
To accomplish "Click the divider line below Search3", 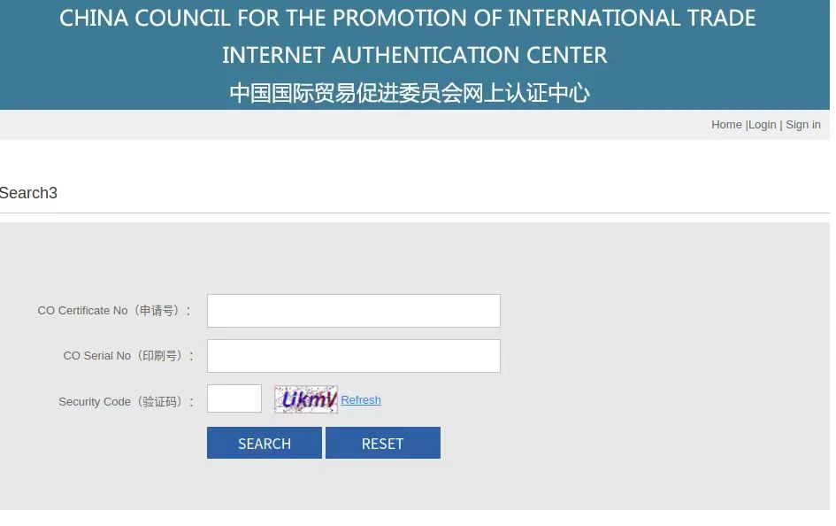I will [414, 213].
